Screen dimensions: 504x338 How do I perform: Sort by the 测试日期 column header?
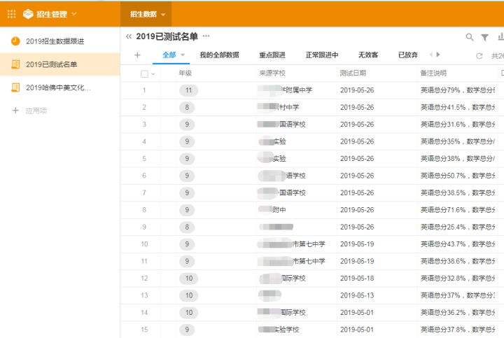coord(353,73)
